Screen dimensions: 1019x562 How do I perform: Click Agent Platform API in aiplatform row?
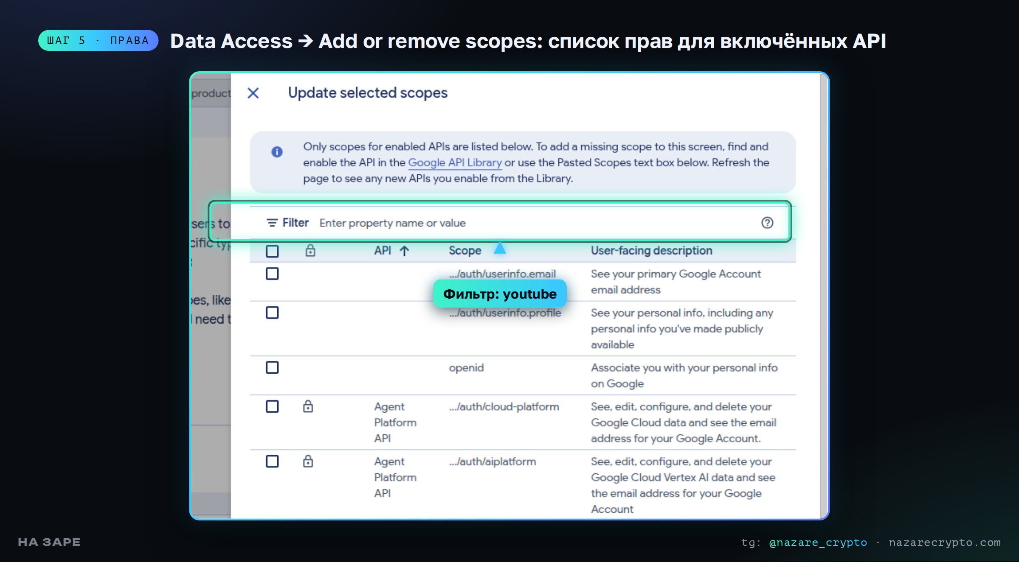click(x=395, y=477)
